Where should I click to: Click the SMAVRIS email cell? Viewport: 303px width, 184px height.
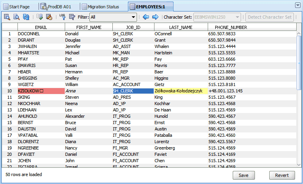click(41, 65)
